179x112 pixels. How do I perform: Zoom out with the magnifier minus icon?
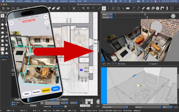tap(88, 8)
